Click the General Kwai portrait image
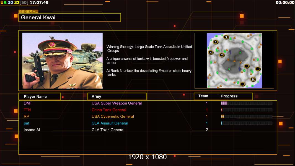The height and width of the screenshot is (166, 295). [63, 61]
